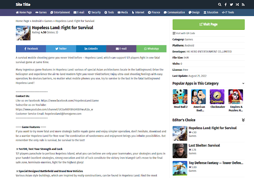Click the hopelessland@herogame.com email address
The image size is (254, 178).
point(63,114)
